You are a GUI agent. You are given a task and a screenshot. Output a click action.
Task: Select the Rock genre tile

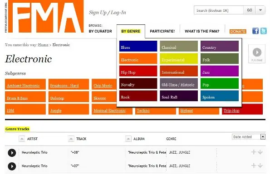point(138,96)
